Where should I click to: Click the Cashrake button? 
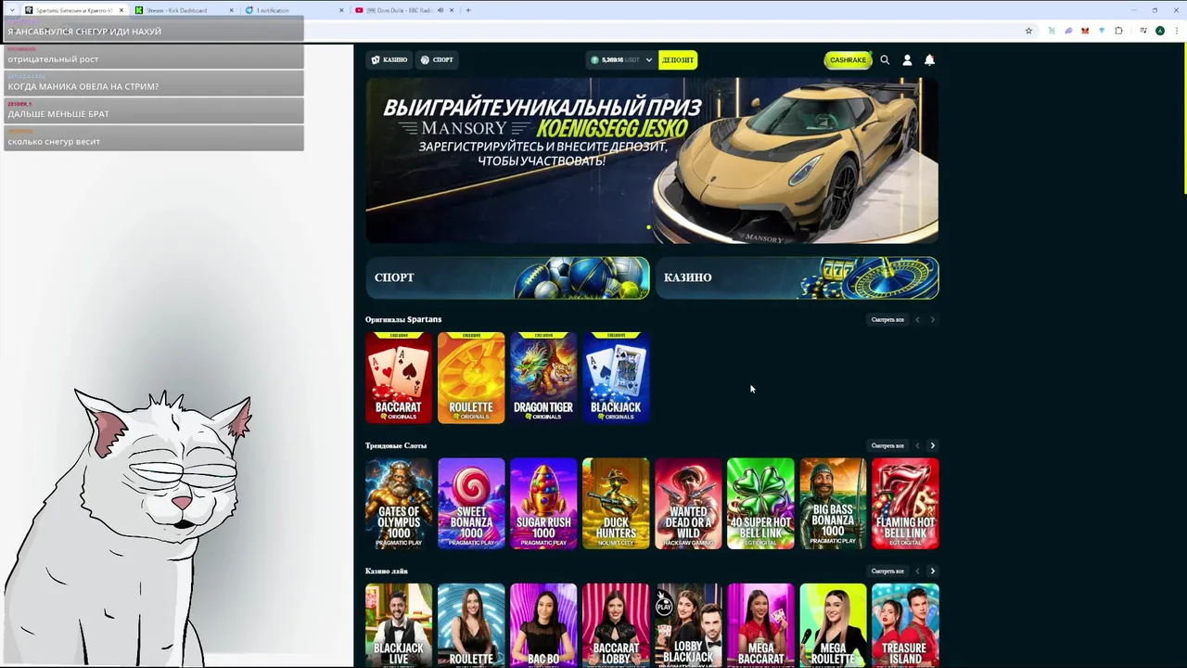click(848, 59)
